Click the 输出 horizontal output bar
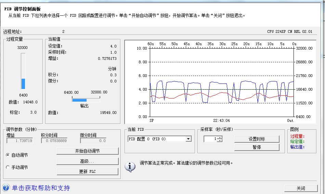 86,100
